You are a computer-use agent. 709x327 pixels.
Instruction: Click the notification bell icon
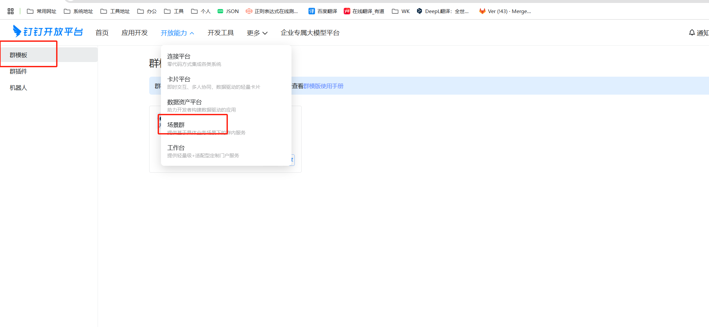pyautogui.click(x=692, y=33)
